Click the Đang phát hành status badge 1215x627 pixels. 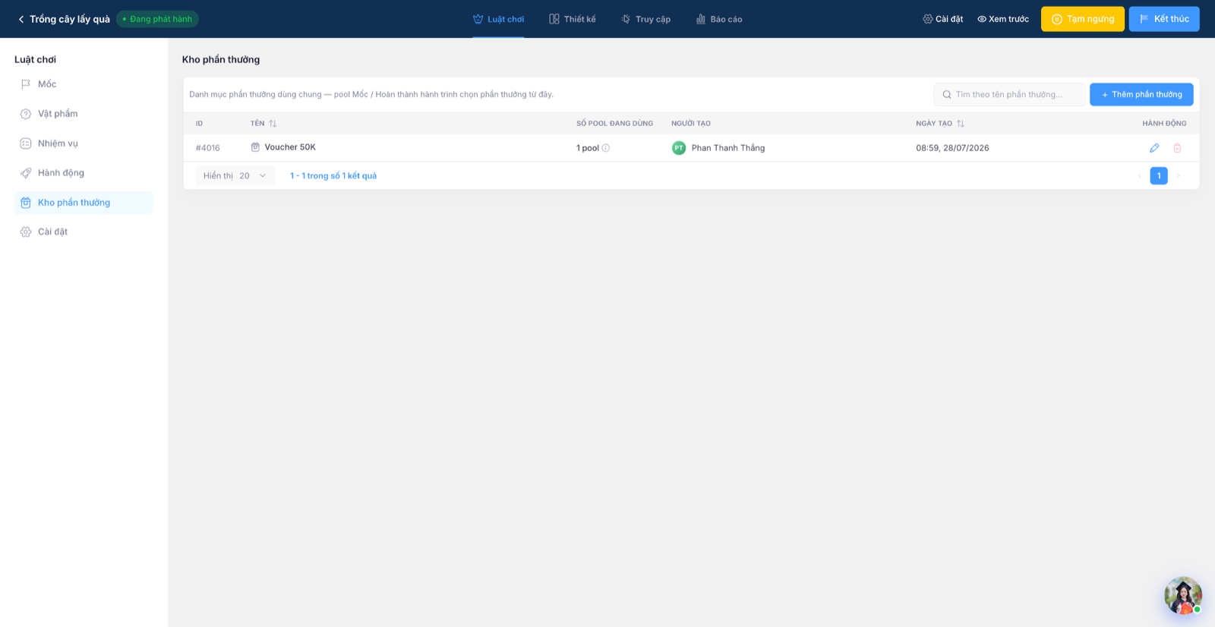(157, 19)
